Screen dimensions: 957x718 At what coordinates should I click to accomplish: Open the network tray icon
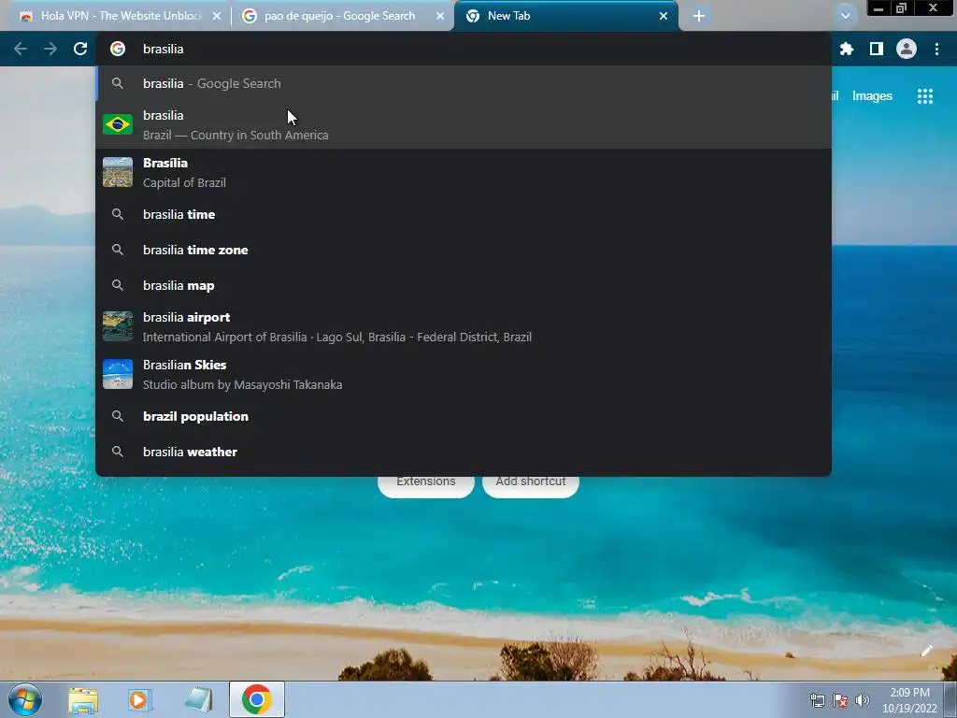817,700
